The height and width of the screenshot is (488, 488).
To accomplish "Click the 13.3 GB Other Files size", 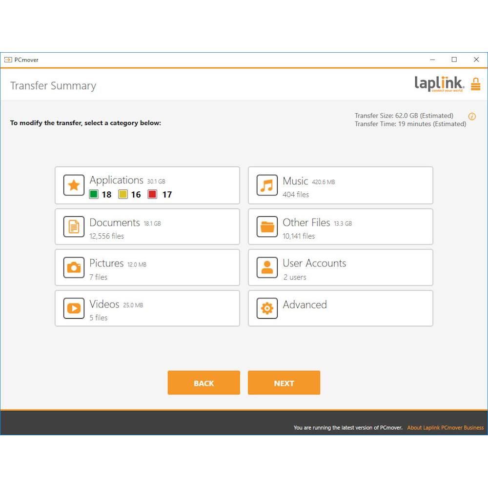I will 343,224.
